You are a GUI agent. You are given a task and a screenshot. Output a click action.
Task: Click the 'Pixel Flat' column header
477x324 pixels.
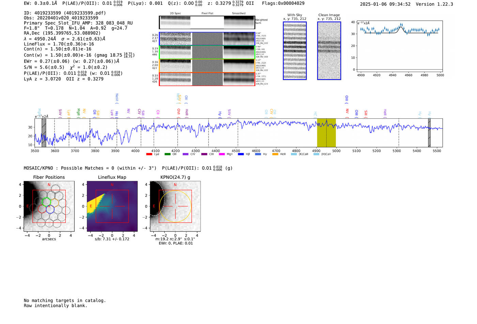pyautogui.click(x=207, y=14)
